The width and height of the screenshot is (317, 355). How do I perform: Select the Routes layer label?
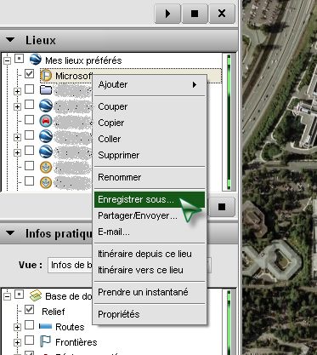[x=70, y=327]
